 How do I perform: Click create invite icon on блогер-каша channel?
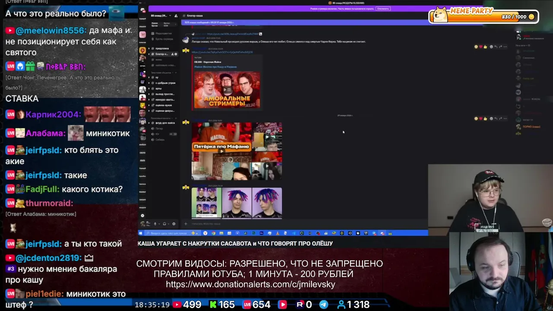pyautogui.click(x=172, y=54)
